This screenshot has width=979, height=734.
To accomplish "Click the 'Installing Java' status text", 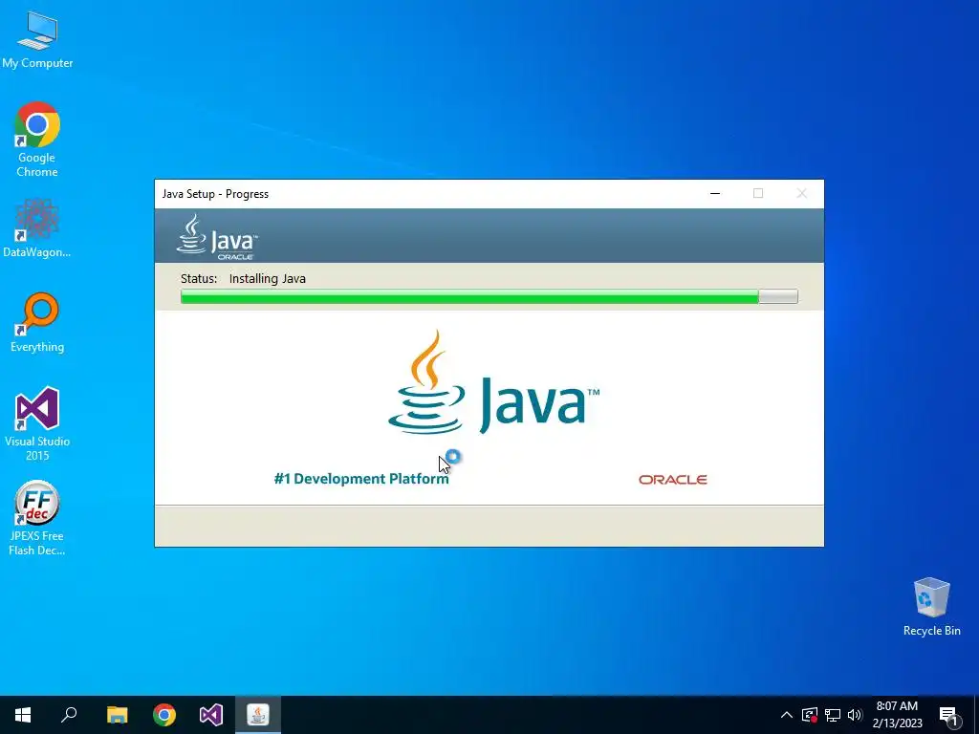I will point(268,279).
